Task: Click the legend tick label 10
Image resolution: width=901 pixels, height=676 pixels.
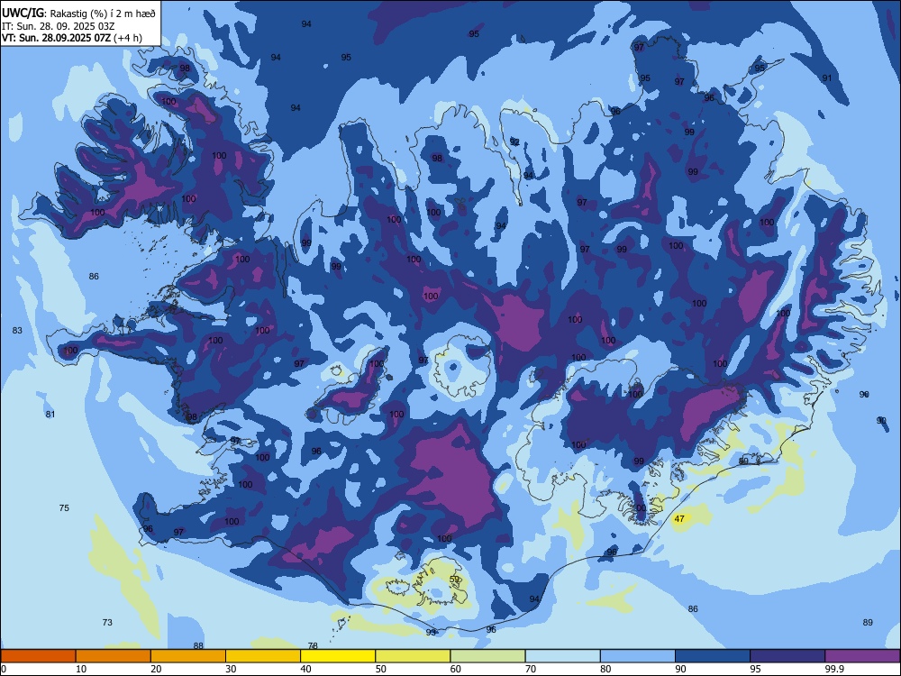Action: click(81, 669)
